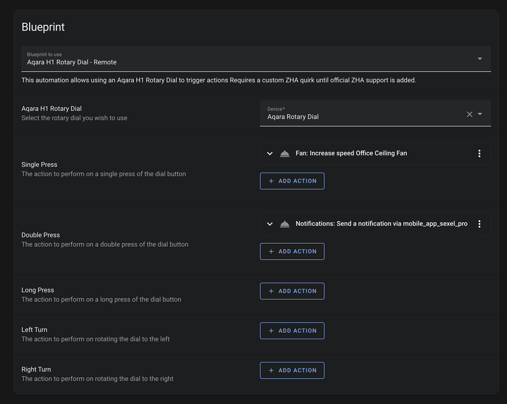Click the Fan action service bell icon
The height and width of the screenshot is (404, 507).
(285, 153)
